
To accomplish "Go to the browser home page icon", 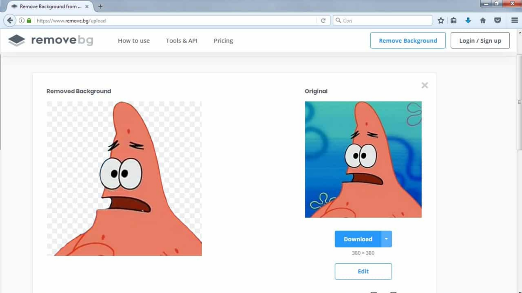I will 482,20.
